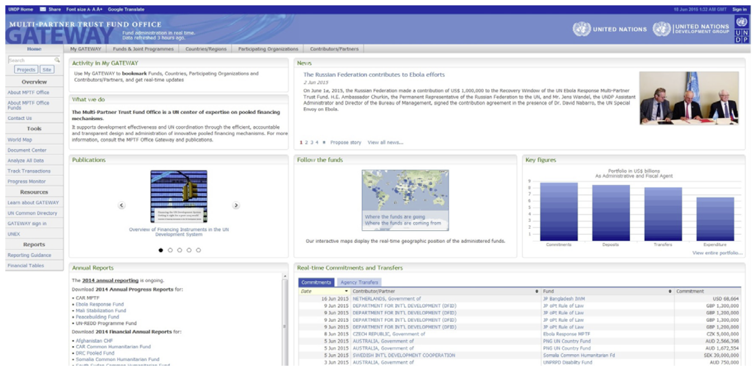The image size is (756, 378).
Task: Click the Site search button
Action: tap(47, 70)
